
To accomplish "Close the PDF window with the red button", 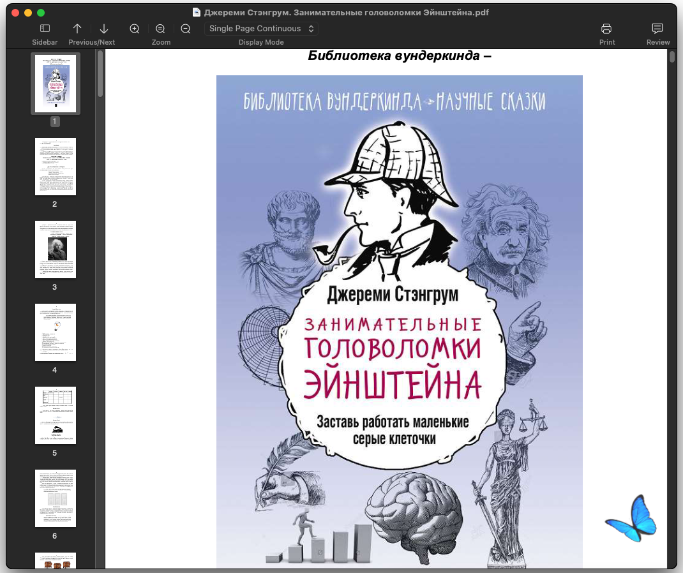I will (15, 13).
